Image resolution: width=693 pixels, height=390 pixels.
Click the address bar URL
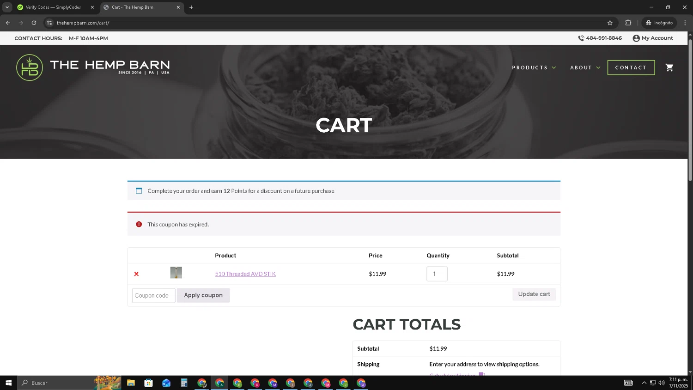83,23
